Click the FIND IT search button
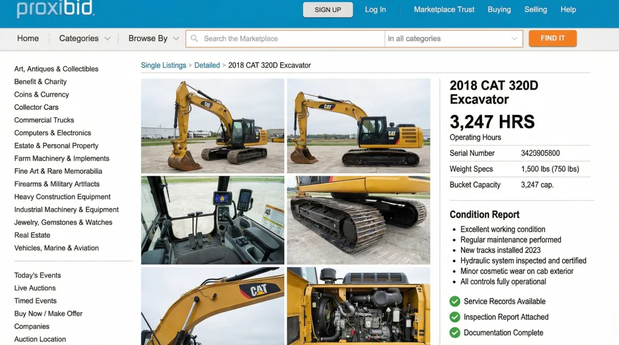The height and width of the screenshot is (345, 619). pos(553,38)
